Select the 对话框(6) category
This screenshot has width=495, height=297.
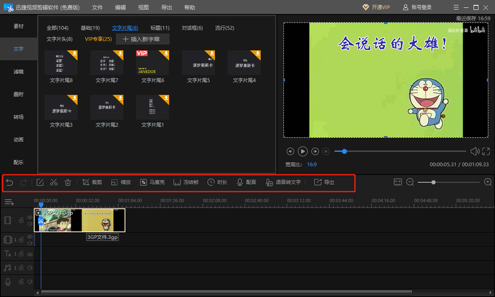[x=192, y=28]
